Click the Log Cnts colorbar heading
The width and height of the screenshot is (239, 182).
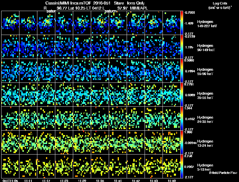[220, 3]
